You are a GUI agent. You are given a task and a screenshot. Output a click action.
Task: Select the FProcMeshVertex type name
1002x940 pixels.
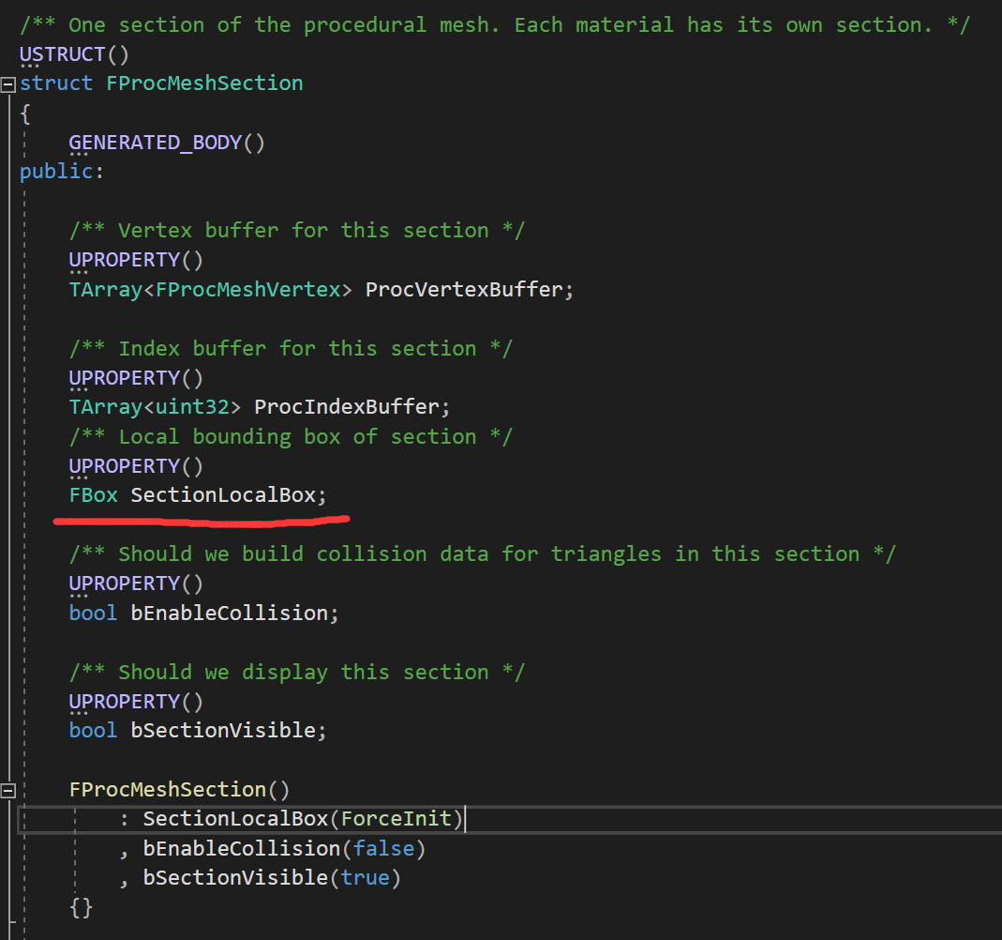coord(248,290)
